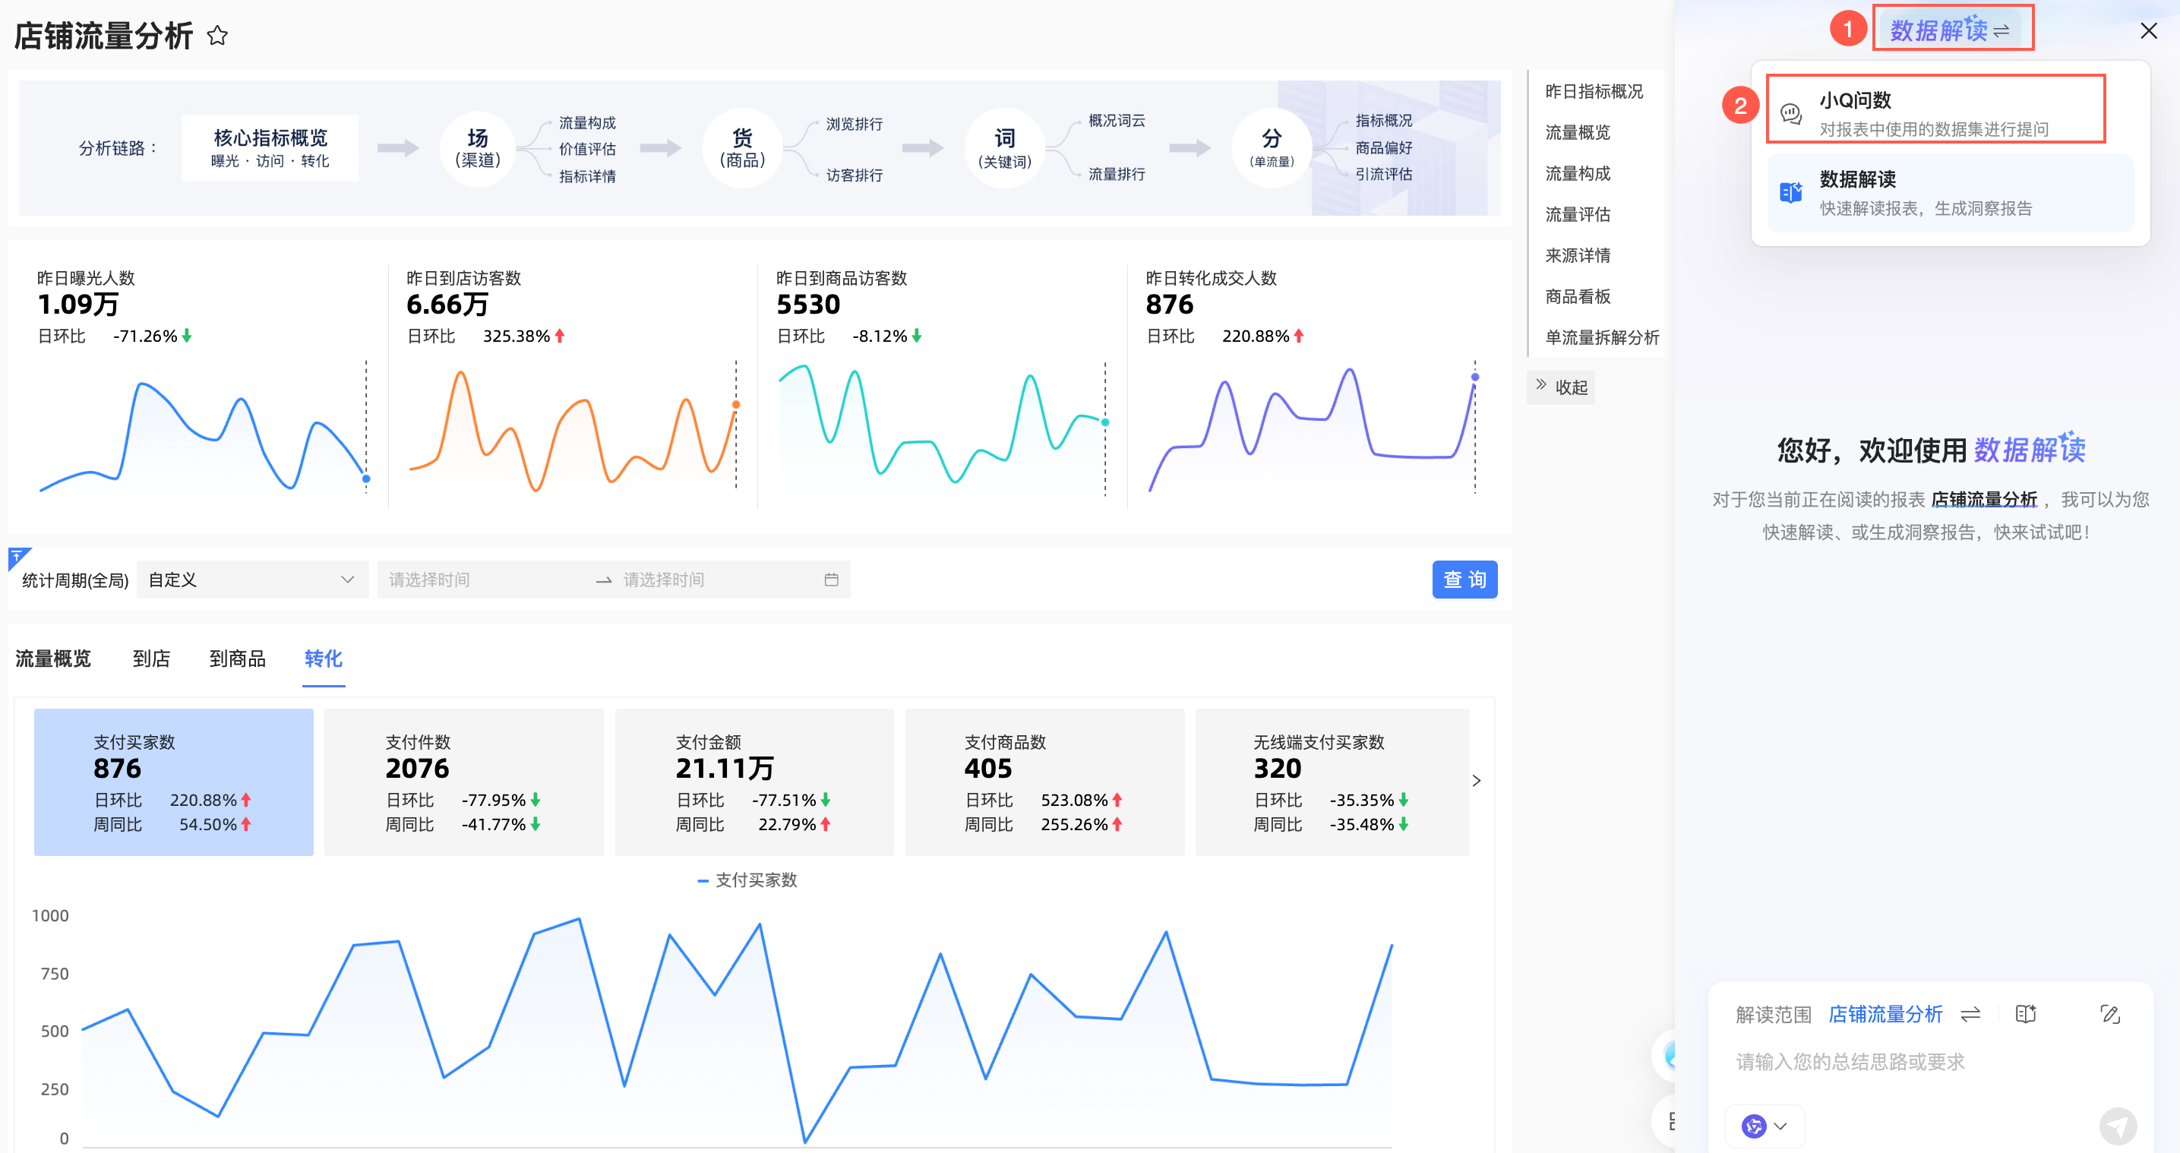
Task: Collapse the anchor list with 收起
Action: tap(1562, 387)
